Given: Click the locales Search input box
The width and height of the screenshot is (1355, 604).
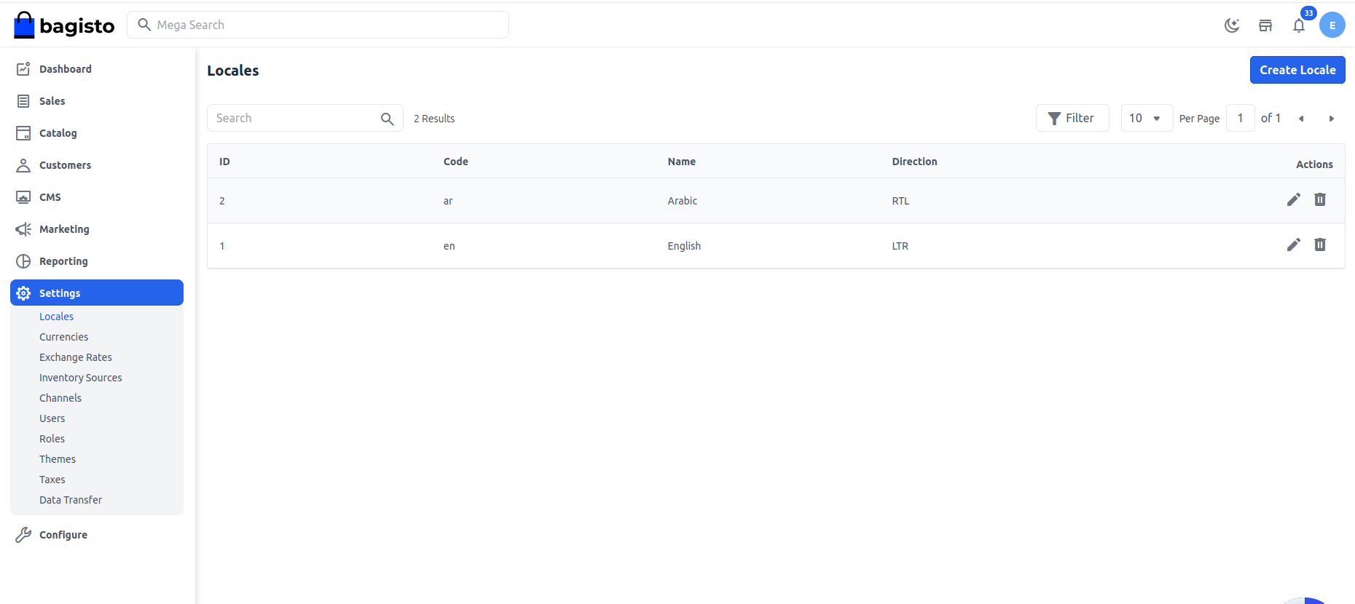Looking at the screenshot, I should point(295,118).
